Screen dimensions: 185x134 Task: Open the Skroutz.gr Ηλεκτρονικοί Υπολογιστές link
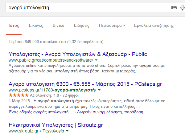(56, 125)
